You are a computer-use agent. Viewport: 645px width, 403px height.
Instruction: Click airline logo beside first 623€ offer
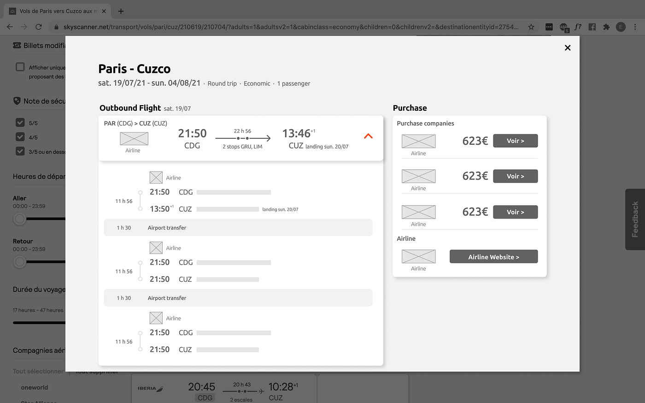coord(418,142)
